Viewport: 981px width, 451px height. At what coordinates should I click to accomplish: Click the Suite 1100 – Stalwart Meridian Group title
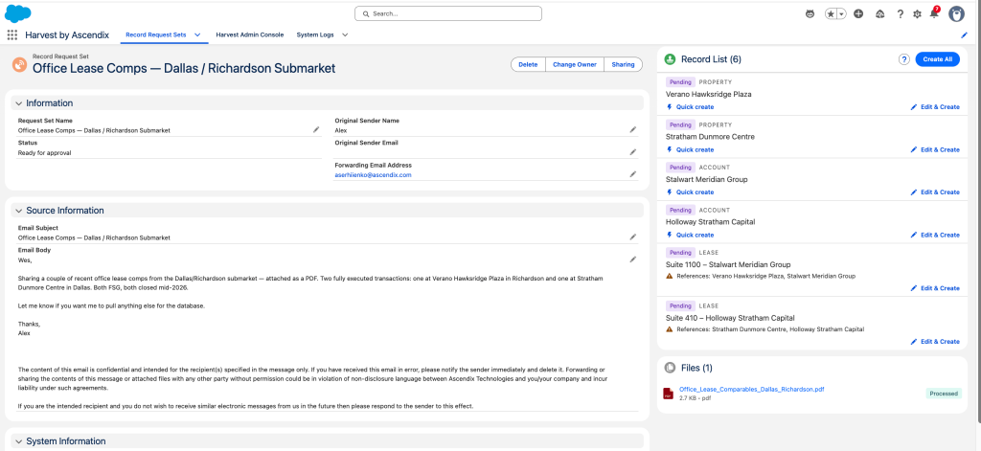[728, 264]
